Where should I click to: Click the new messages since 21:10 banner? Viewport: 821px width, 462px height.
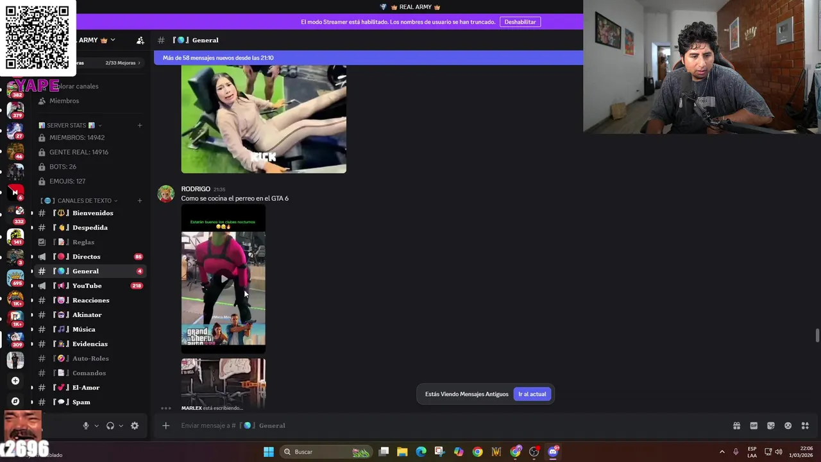368,58
